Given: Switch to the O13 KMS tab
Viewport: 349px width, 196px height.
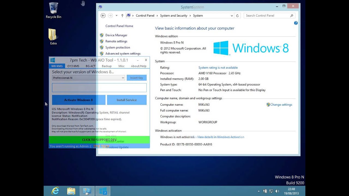Looking at the screenshot, I should tap(73, 66).
